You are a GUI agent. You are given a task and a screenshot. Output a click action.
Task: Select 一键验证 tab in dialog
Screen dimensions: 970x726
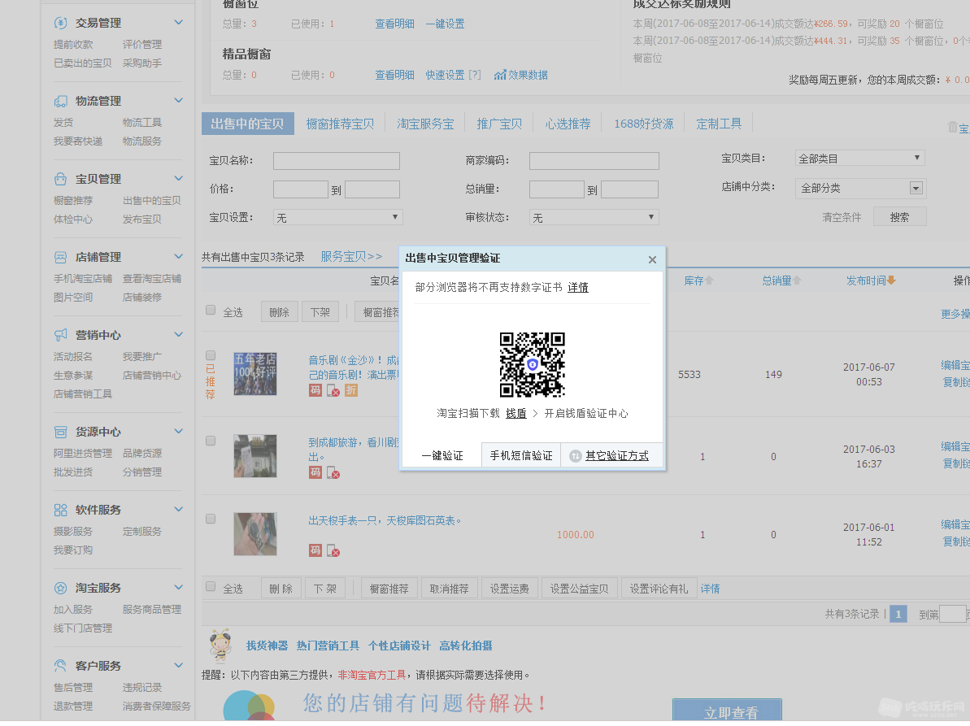click(x=442, y=456)
